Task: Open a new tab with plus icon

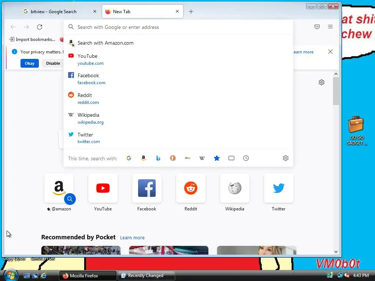Action: click(x=191, y=11)
